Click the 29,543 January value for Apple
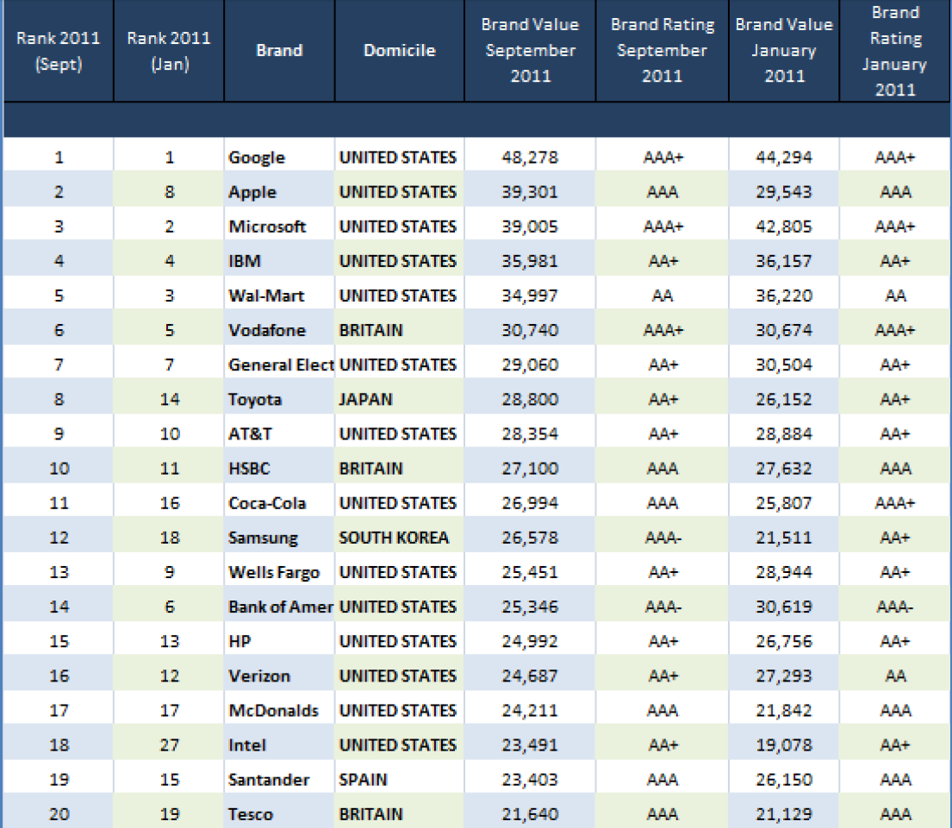This screenshot has height=828, width=952. [x=783, y=192]
